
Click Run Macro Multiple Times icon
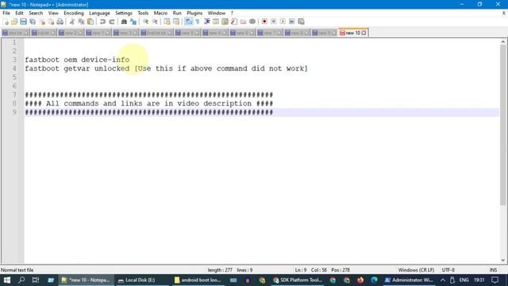[x=291, y=21]
